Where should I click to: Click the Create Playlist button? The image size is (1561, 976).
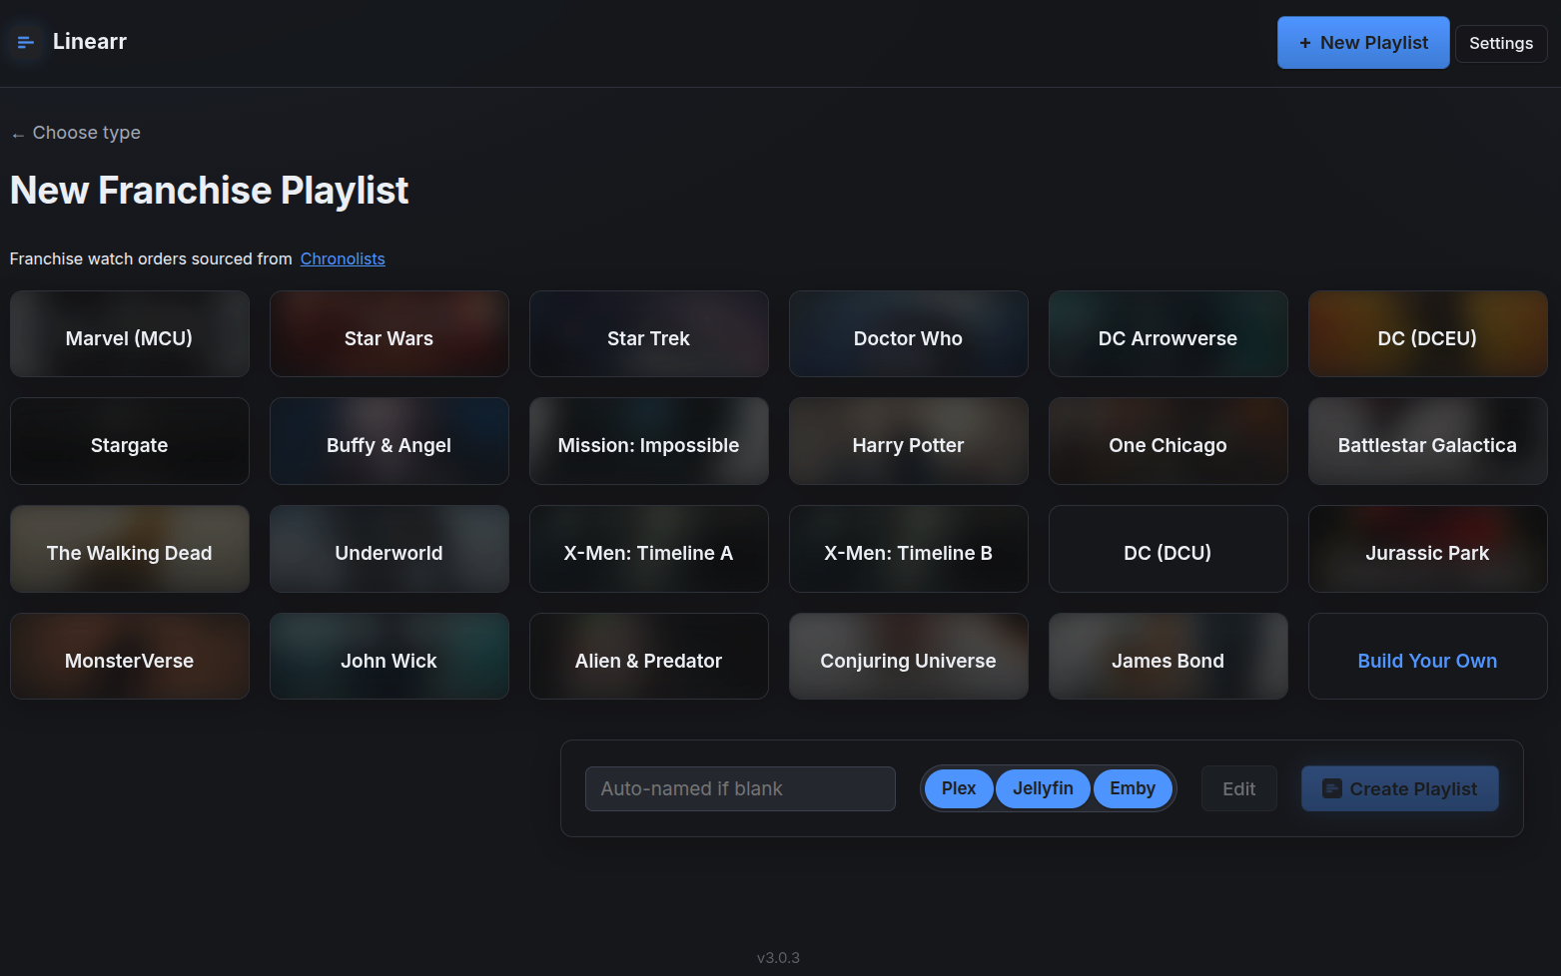click(1400, 788)
